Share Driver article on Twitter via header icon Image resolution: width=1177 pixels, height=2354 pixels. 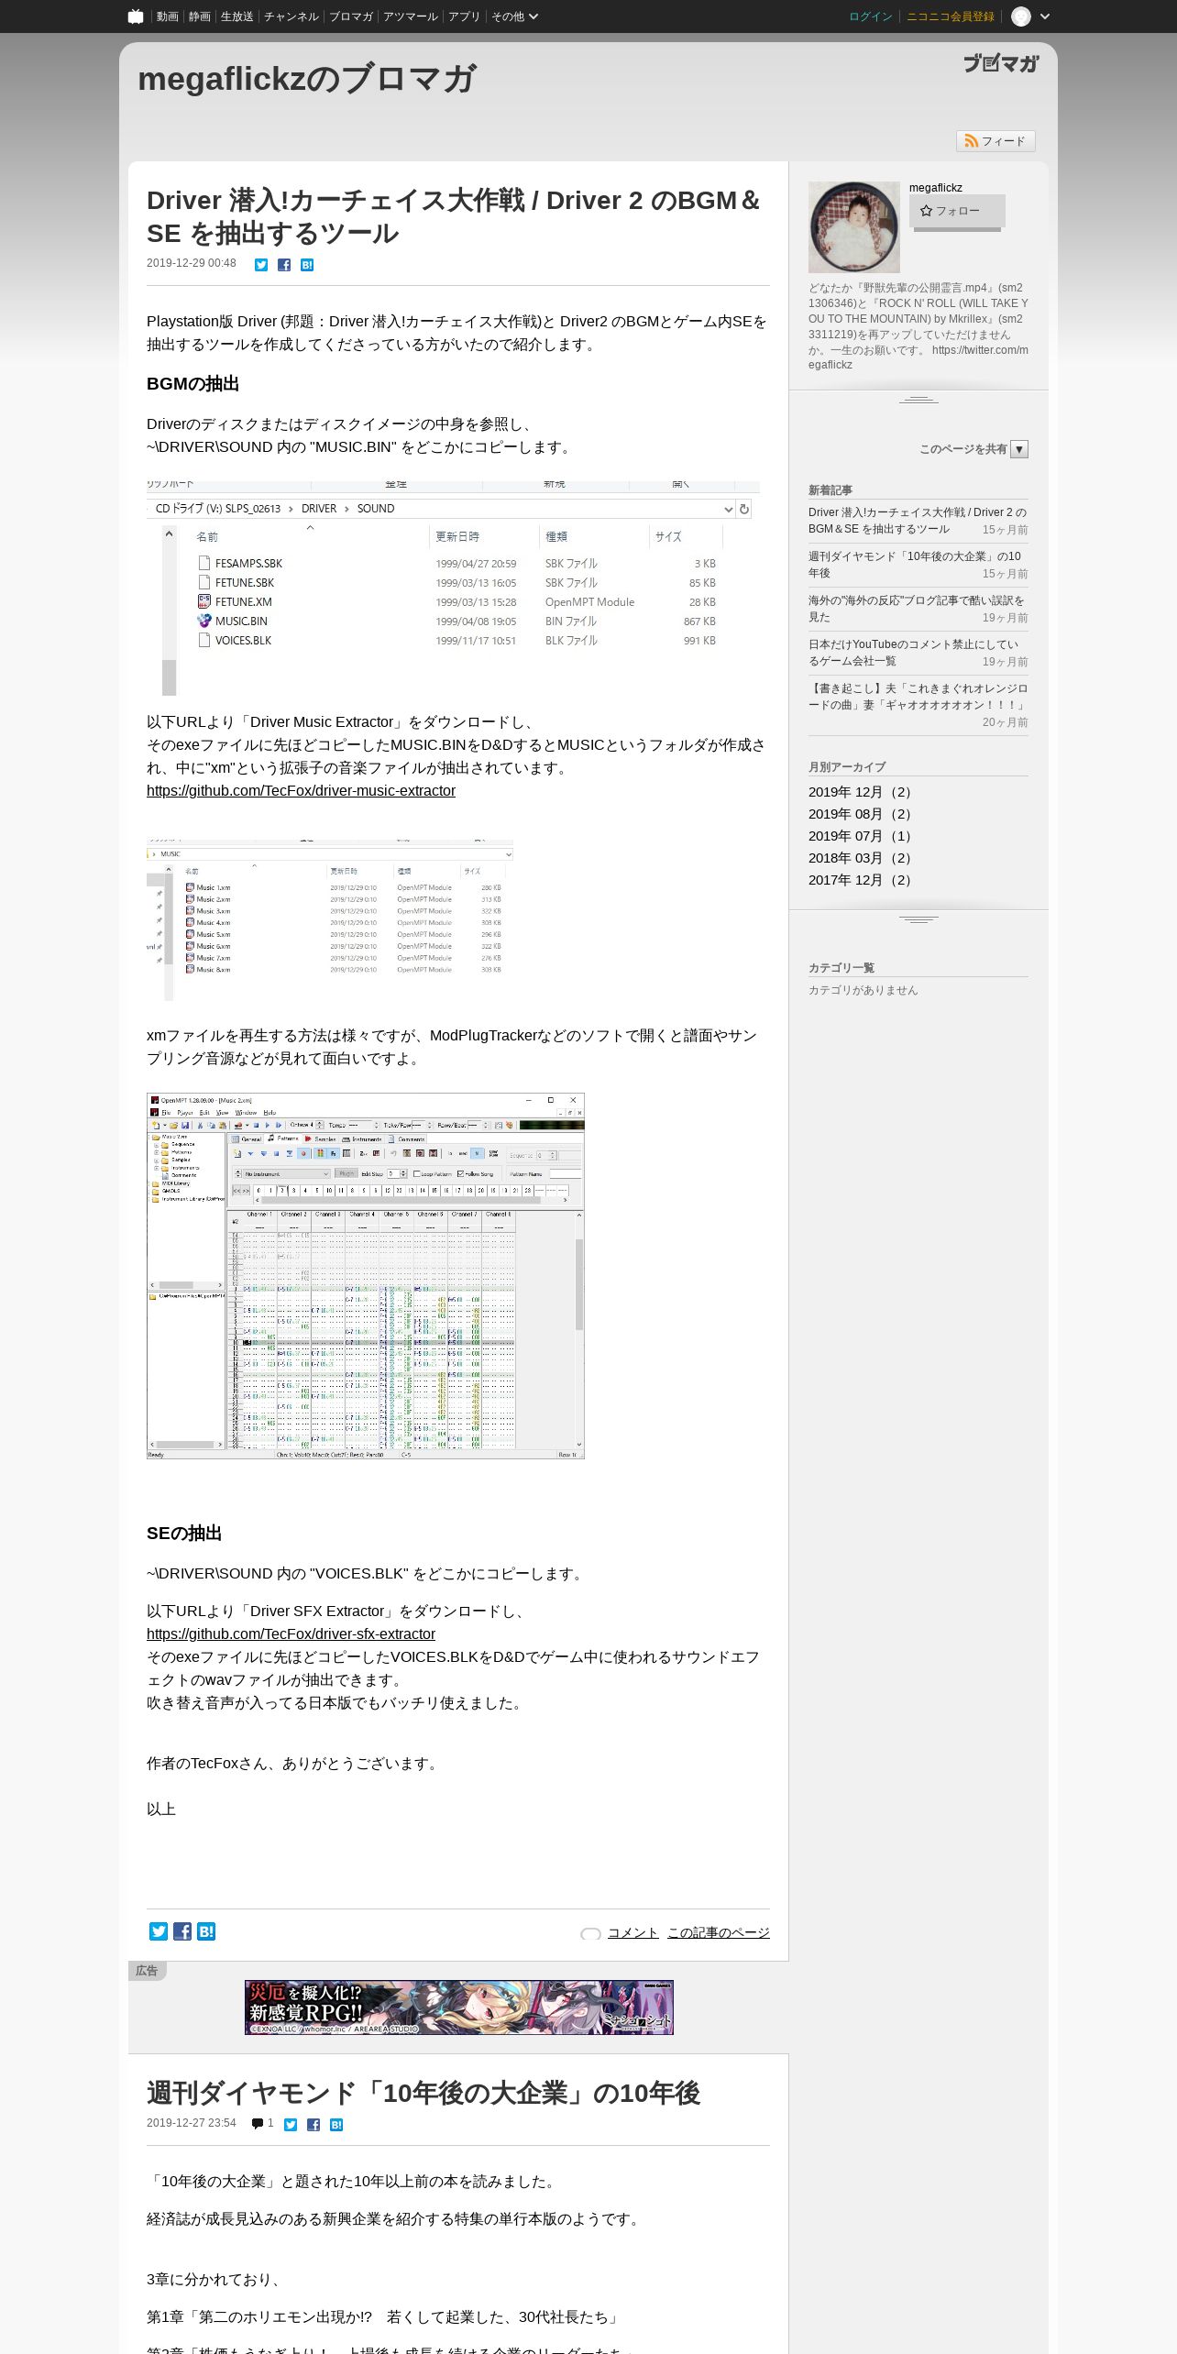[x=261, y=265]
